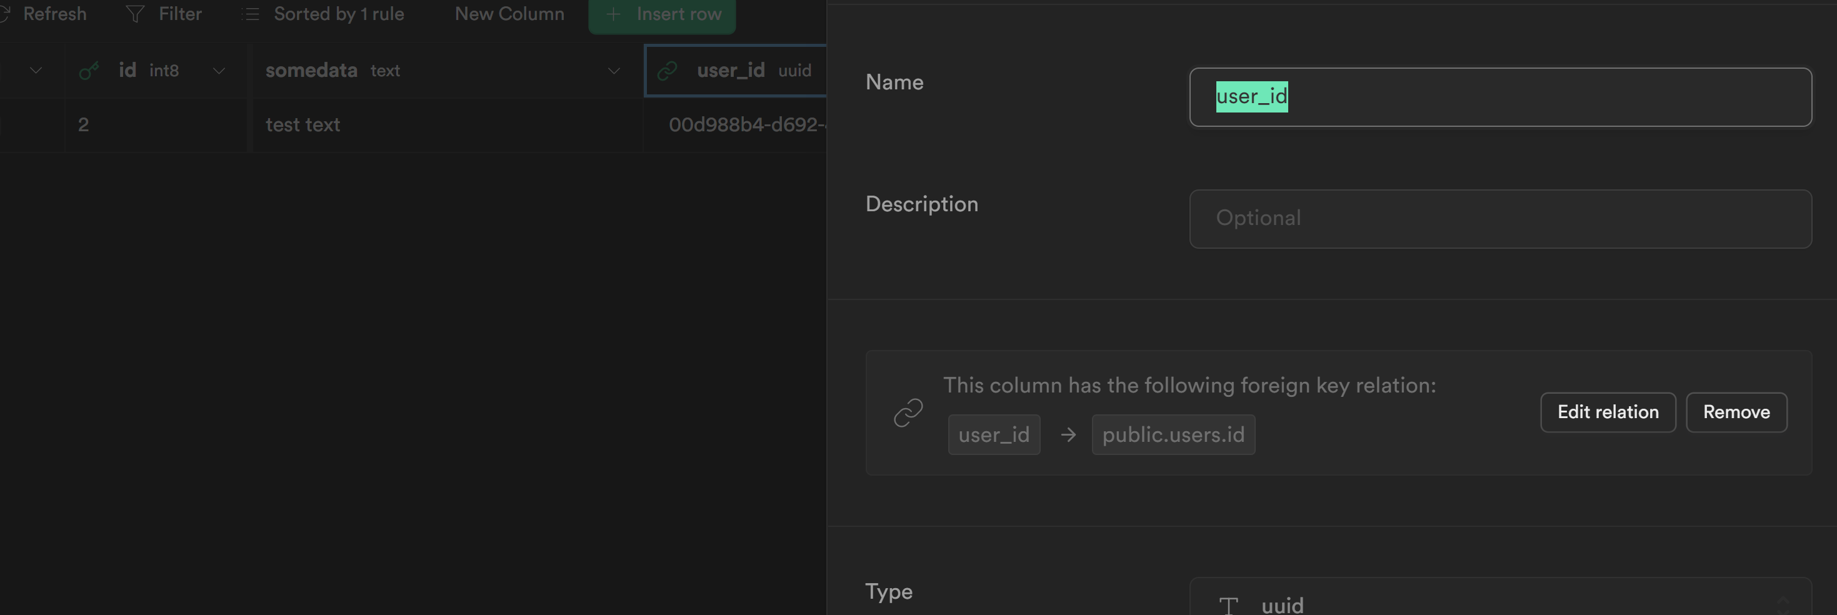Click the cell with value 2
Viewport: 1837px width, 615px height.
[x=156, y=125]
